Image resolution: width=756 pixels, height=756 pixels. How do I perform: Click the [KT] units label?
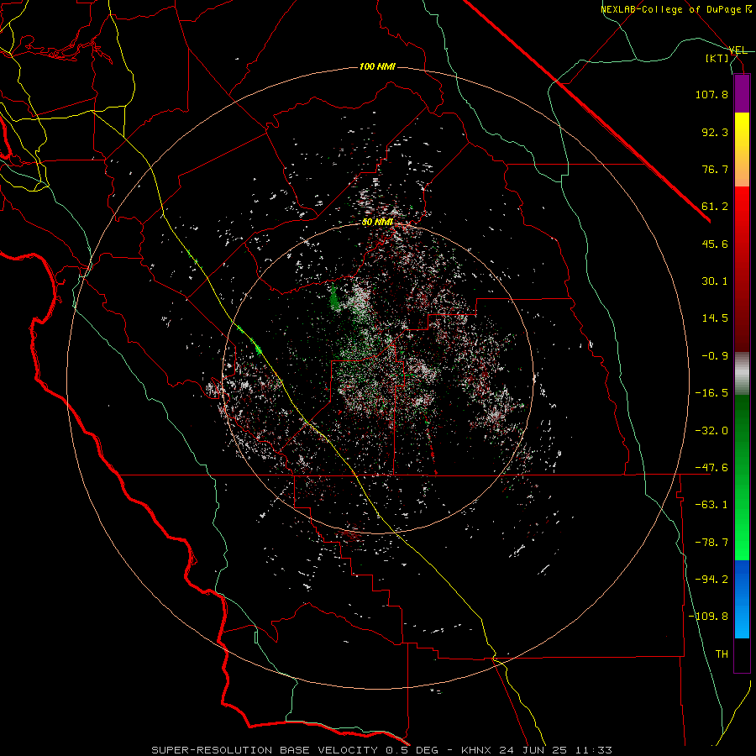717,58
